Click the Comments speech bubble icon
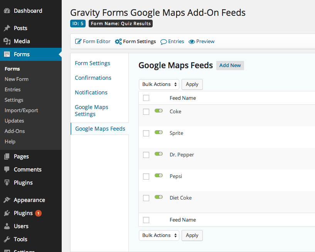The height and width of the screenshot is (252, 315). (x=7, y=170)
